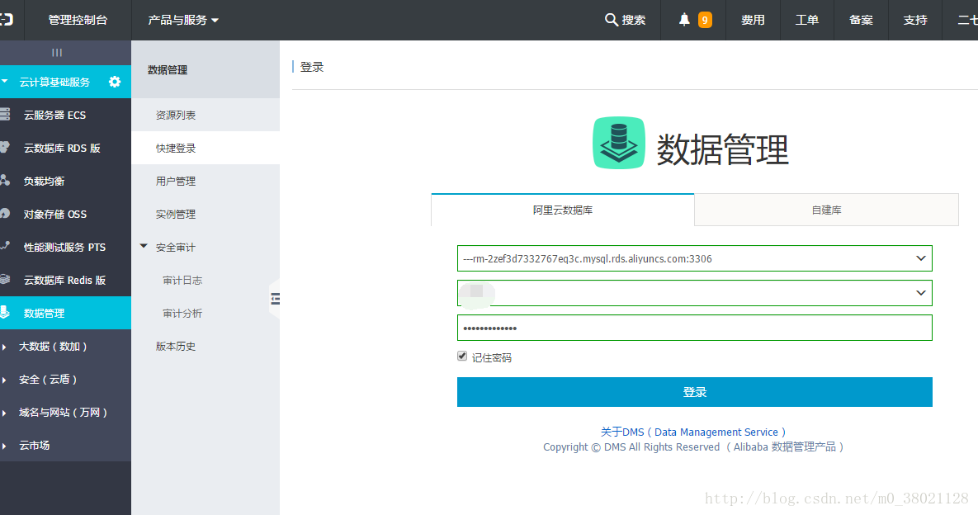Open 支持 in top bar
The width and height of the screenshot is (978, 515).
point(915,20)
